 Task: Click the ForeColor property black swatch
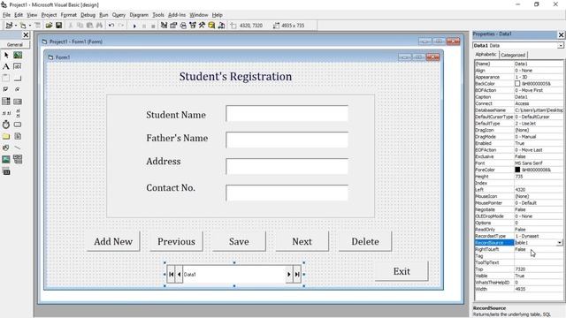[517, 170]
